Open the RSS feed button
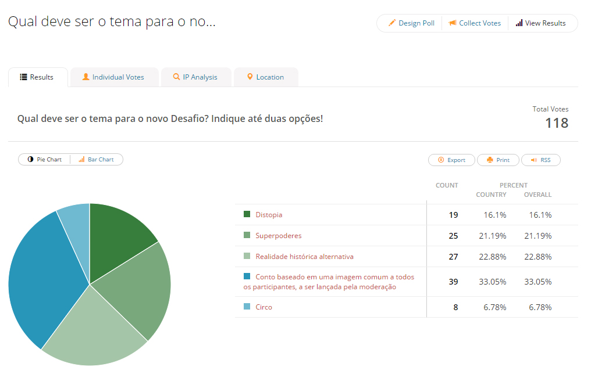The image size is (591, 374). tap(540, 160)
